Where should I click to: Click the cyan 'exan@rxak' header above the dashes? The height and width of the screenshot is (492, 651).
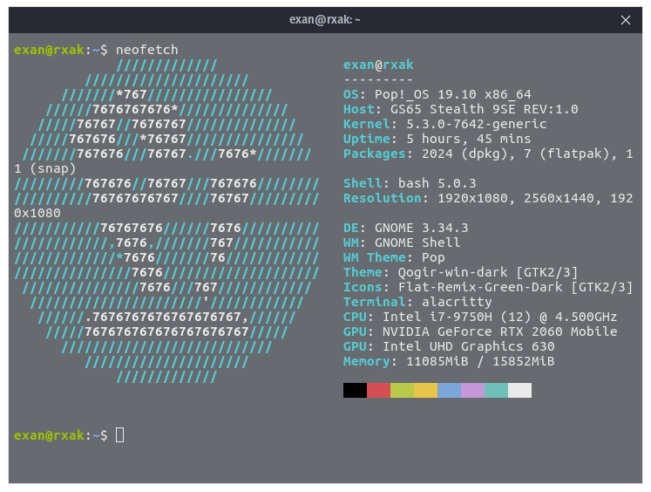click(378, 65)
